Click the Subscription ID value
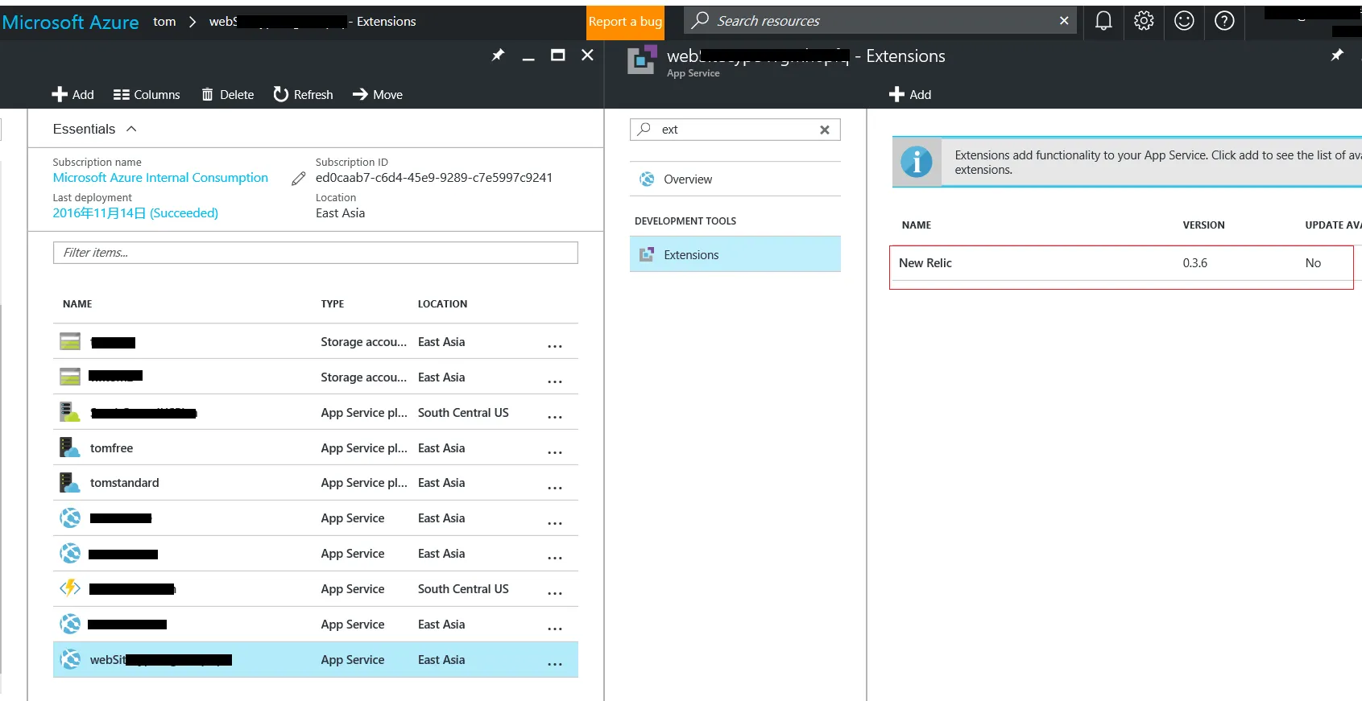This screenshot has height=701, width=1362. tap(434, 178)
